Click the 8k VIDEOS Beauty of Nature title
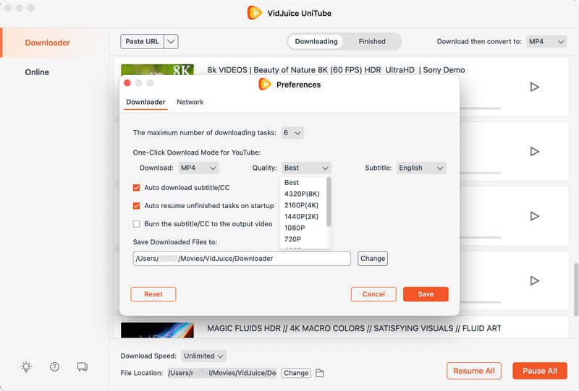The width and height of the screenshot is (579, 391). click(336, 70)
